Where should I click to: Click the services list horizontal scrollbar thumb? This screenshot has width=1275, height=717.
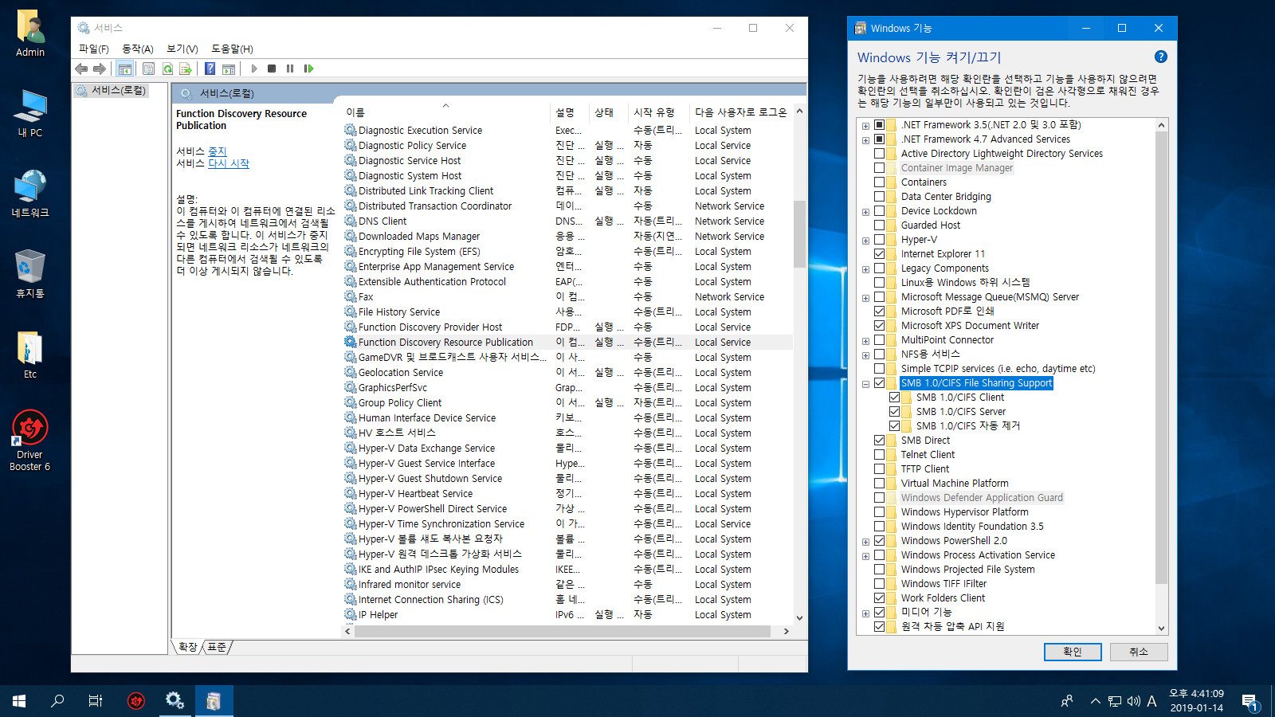(563, 631)
